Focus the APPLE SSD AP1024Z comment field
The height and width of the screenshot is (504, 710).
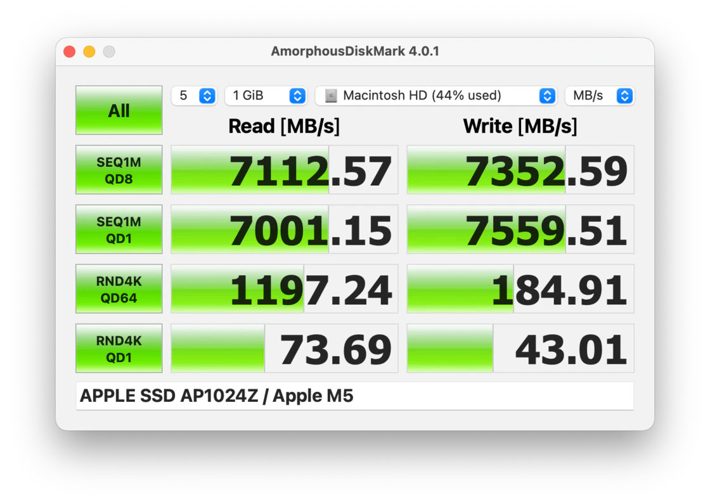coord(354,396)
